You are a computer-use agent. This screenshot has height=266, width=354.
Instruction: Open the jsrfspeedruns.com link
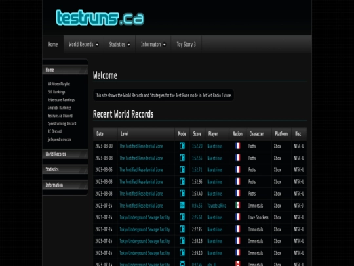(60, 139)
